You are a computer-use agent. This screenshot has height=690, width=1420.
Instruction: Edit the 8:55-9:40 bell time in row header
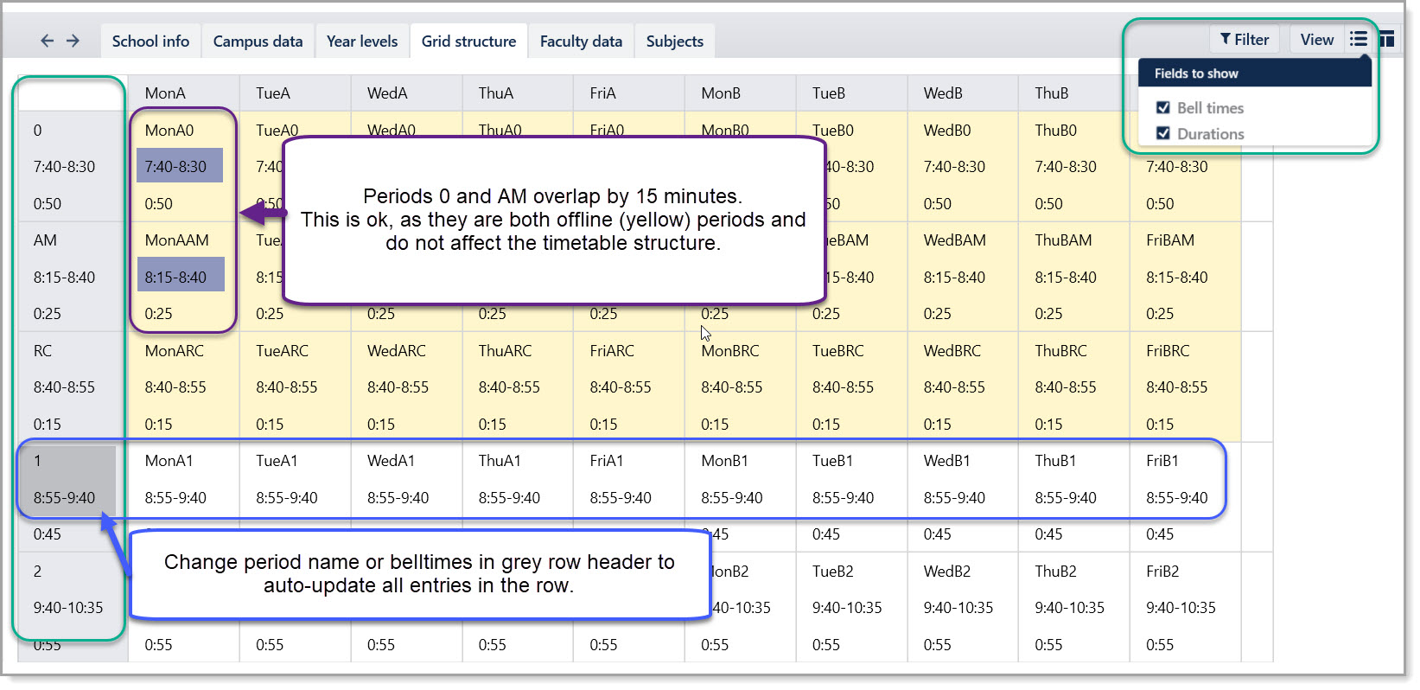65,498
